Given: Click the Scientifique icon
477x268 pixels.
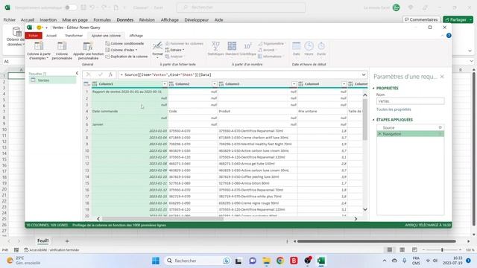Looking at the screenshot, I should [247, 46].
